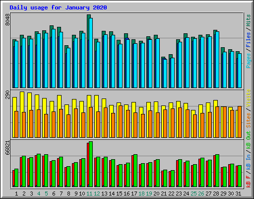Select weekend day 19 label
The height and width of the screenshot is (199, 254).
149,194
